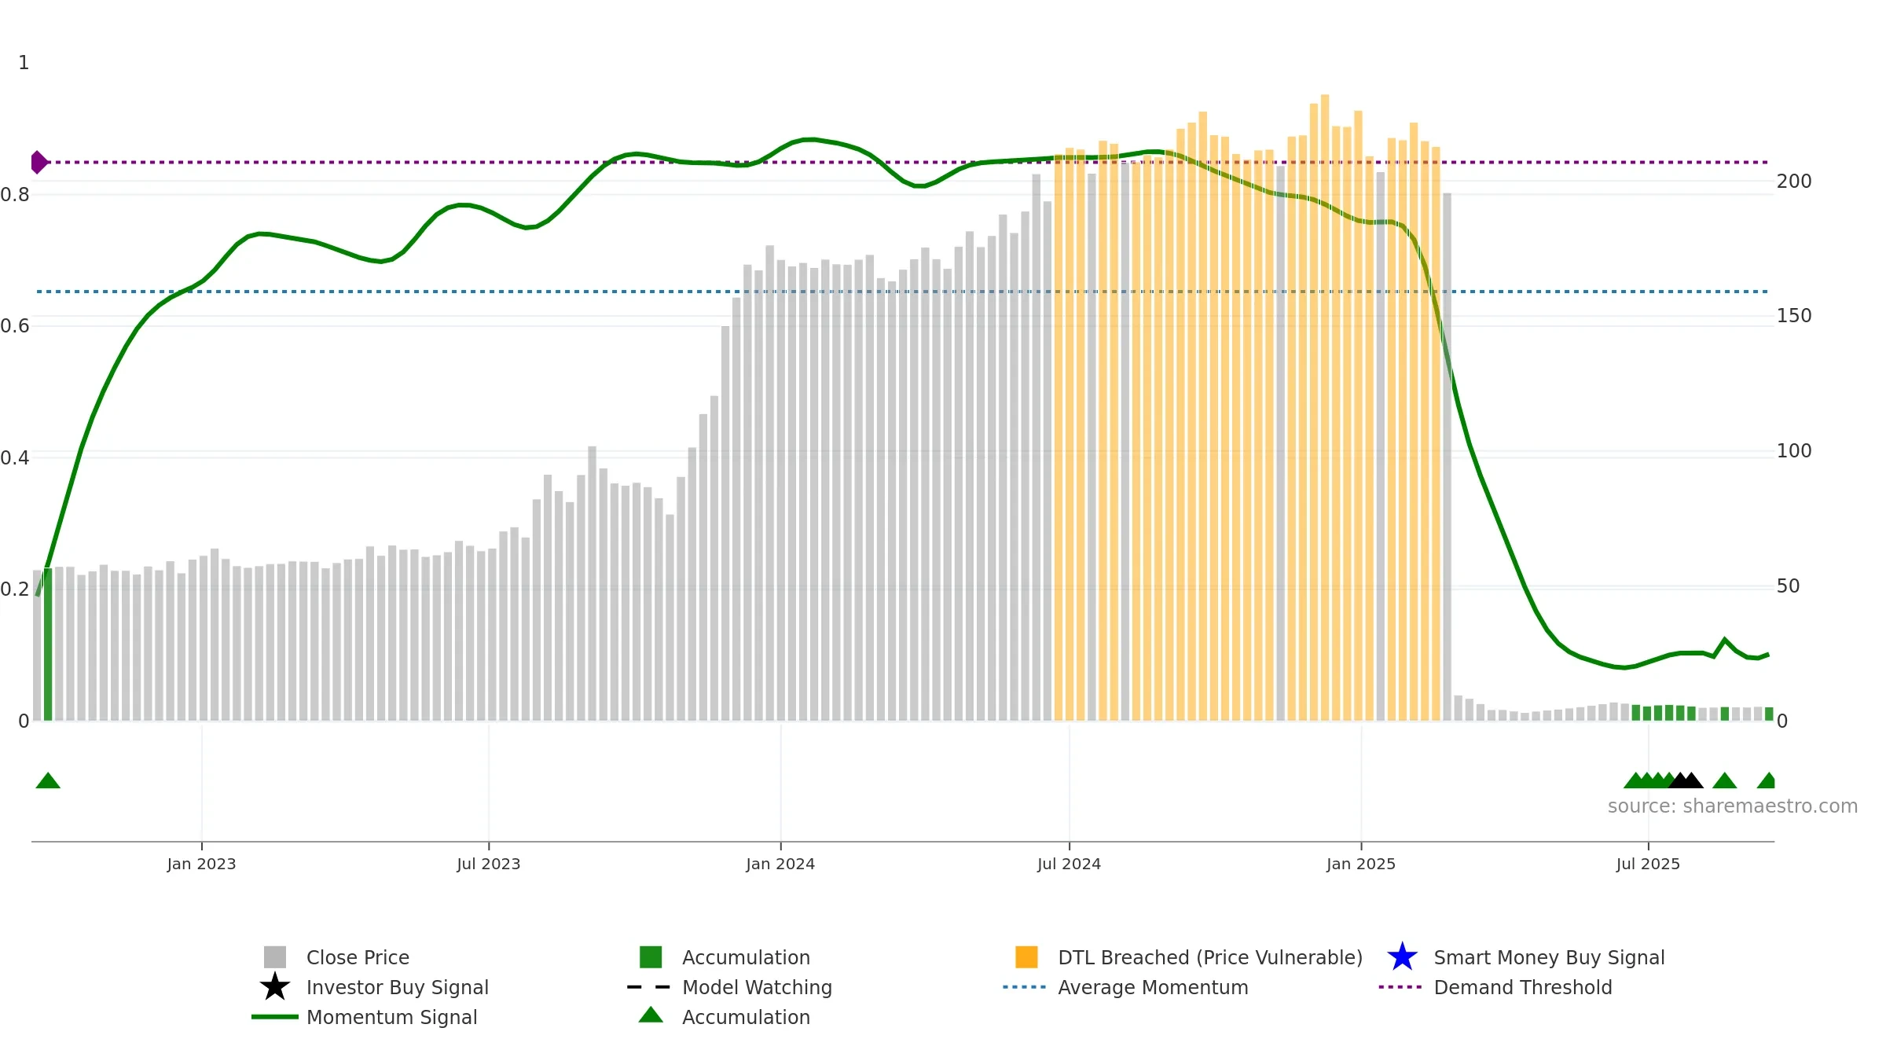Toggle the Demand Threshold legend label

coord(1523,987)
